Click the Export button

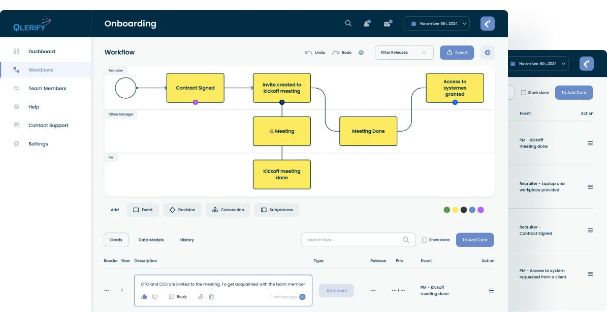pyautogui.click(x=457, y=53)
